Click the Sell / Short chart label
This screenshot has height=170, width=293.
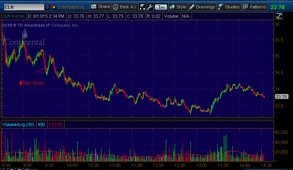[33, 83]
